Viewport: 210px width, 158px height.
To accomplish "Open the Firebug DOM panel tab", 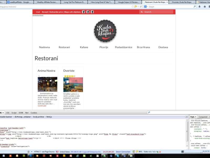I will (21, 113).
